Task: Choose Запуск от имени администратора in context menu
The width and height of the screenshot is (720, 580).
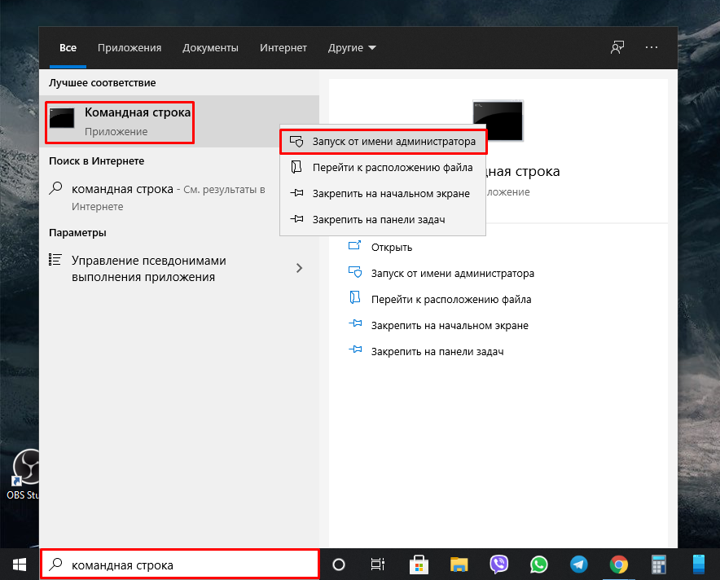Action: coord(383,142)
